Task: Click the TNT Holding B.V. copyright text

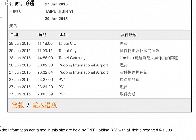Action: pyautogui.click(x=86, y=130)
